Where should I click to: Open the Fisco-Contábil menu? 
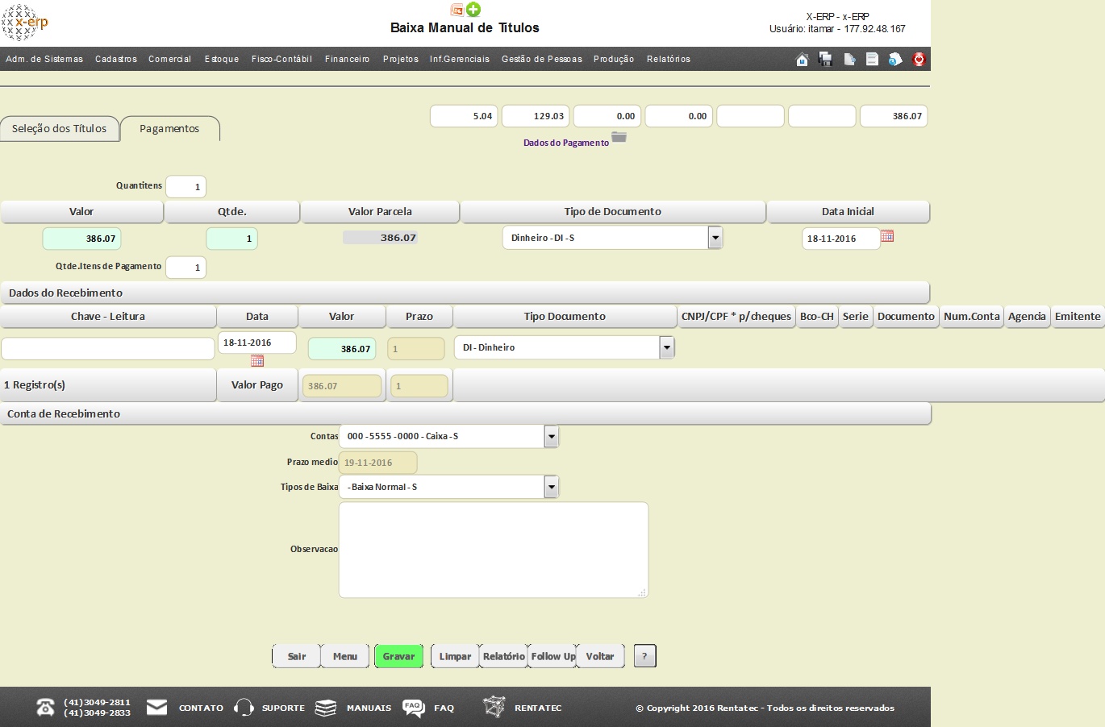281,59
